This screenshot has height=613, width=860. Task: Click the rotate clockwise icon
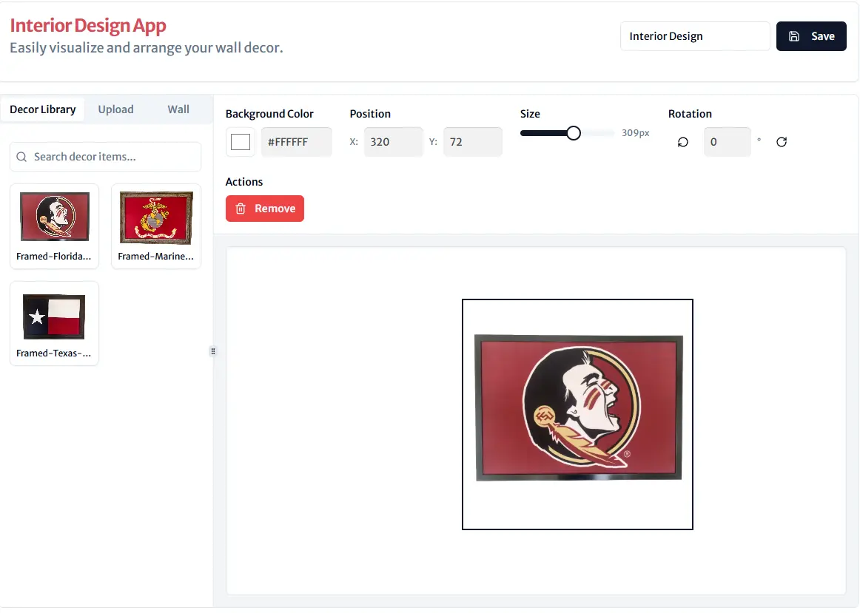(782, 143)
